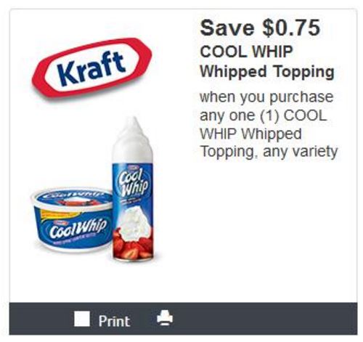This screenshot has width=363, height=342.
Task: Click the Kraft logo
Action: coord(91,68)
